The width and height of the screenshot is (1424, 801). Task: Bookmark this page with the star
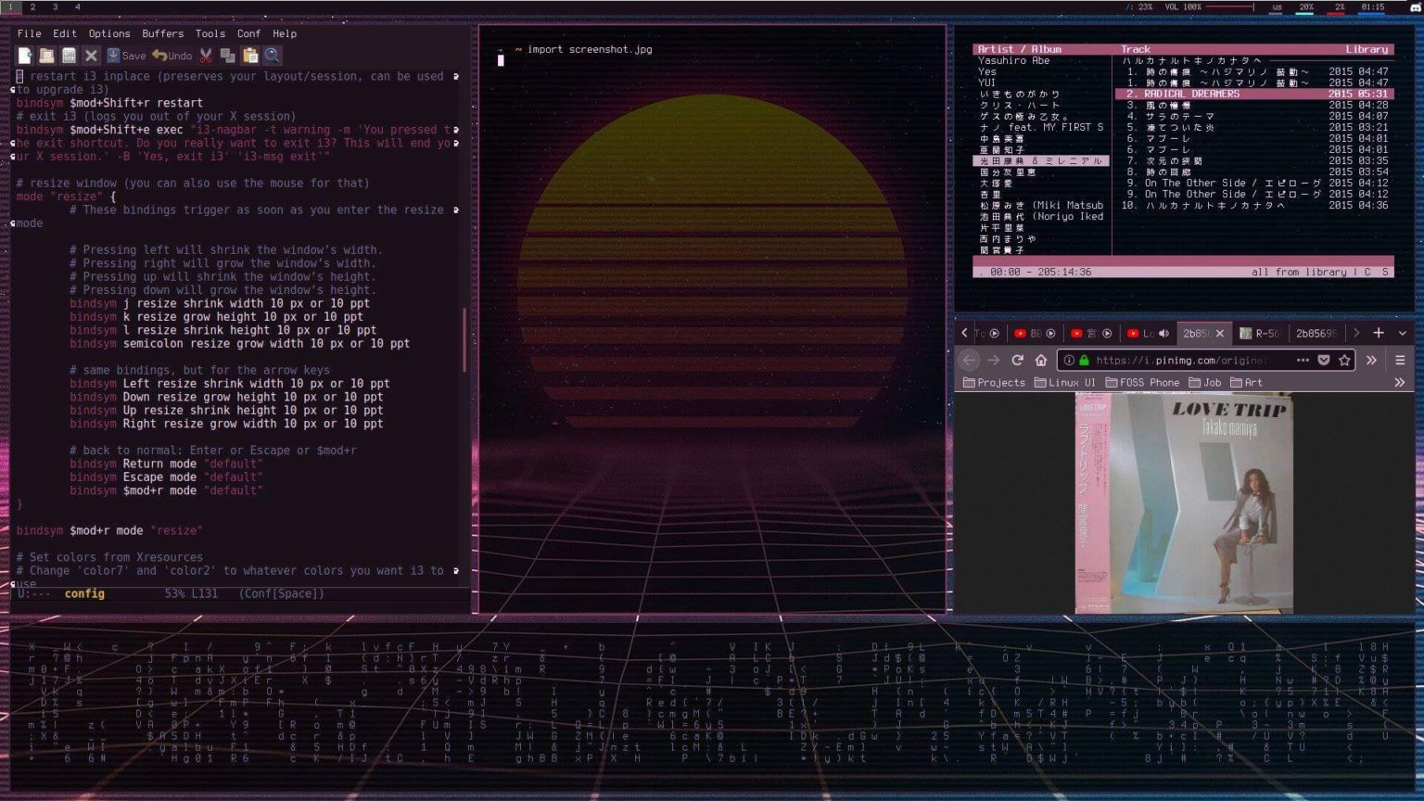click(1344, 360)
